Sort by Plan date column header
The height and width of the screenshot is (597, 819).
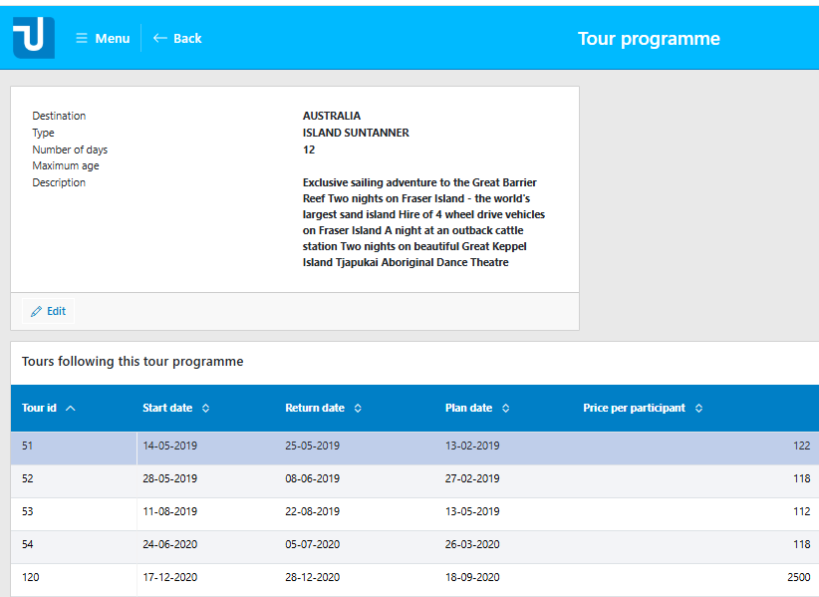tap(468, 408)
